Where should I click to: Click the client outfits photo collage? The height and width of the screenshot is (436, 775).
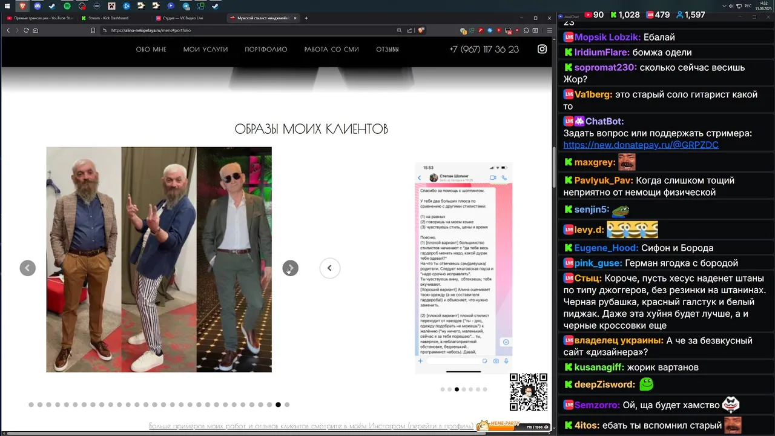(159, 259)
